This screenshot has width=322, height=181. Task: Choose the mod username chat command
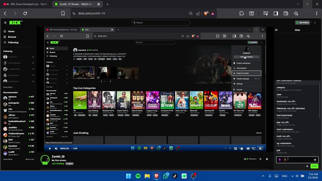pos(297,130)
